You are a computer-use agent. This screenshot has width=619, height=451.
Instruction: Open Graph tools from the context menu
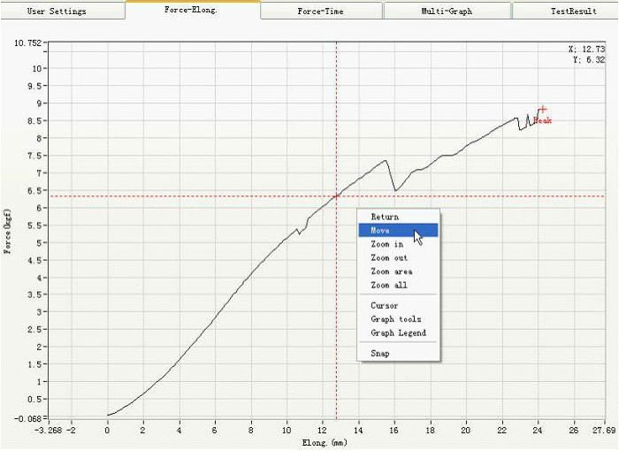(x=395, y=319)
